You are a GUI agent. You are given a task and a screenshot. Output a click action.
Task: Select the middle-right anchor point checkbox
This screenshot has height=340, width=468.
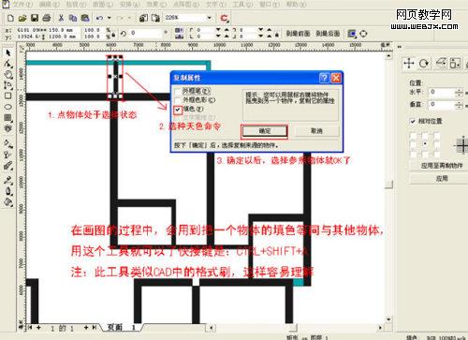coord(437,144)
